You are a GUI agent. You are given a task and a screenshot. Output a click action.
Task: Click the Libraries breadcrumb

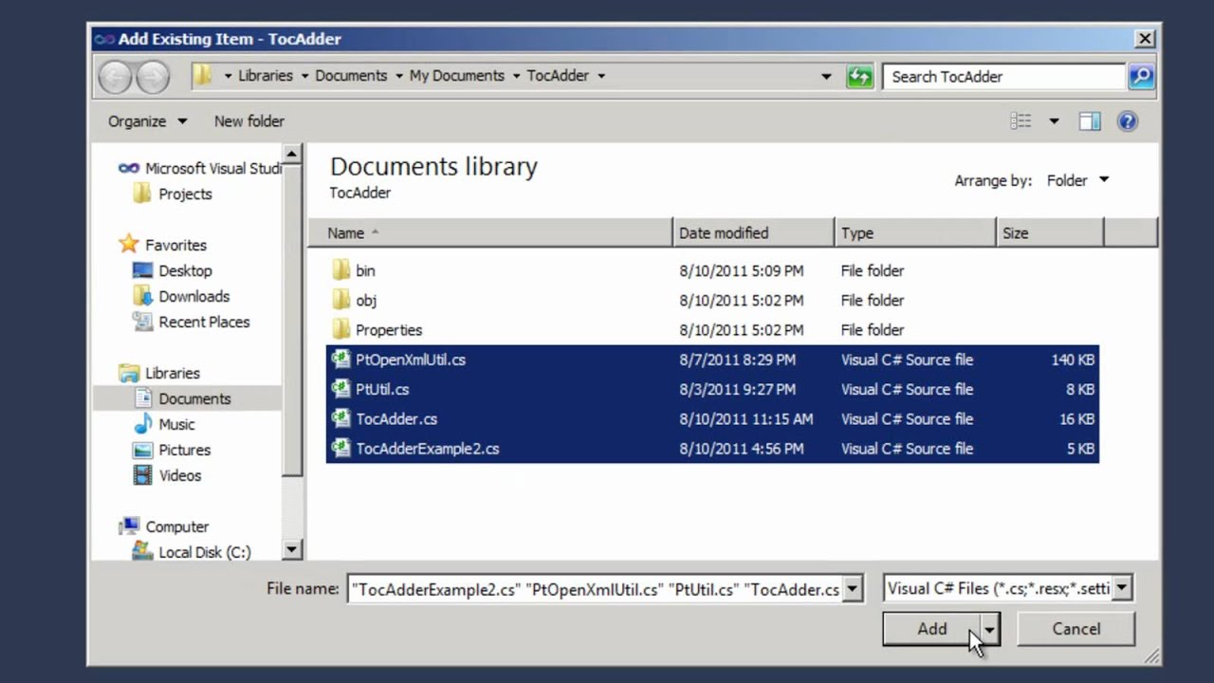coord(265,76)
